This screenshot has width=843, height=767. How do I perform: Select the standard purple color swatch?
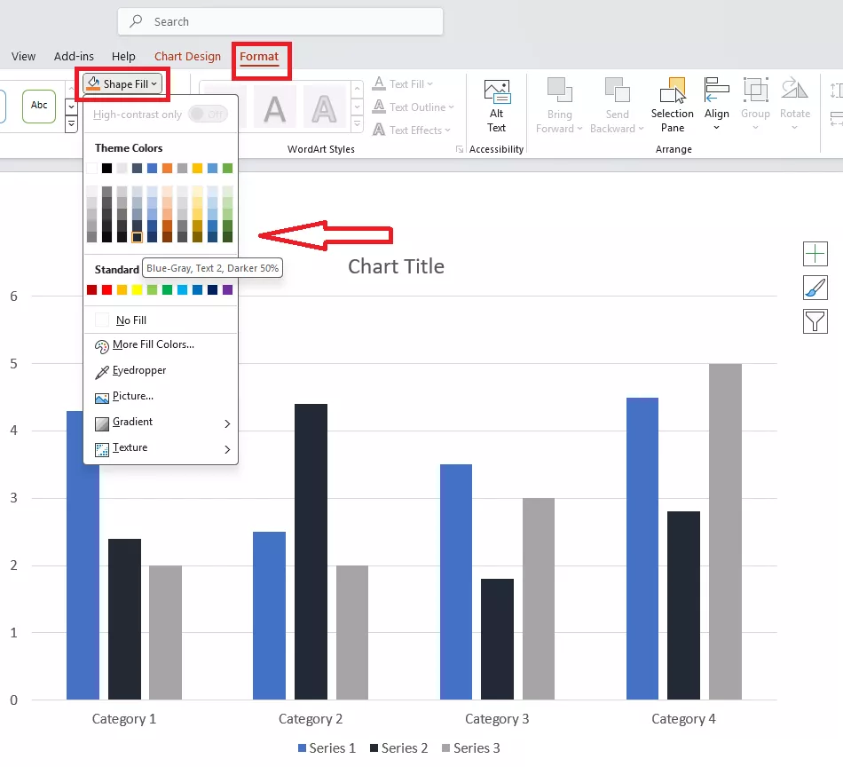[x=227, y=290]
